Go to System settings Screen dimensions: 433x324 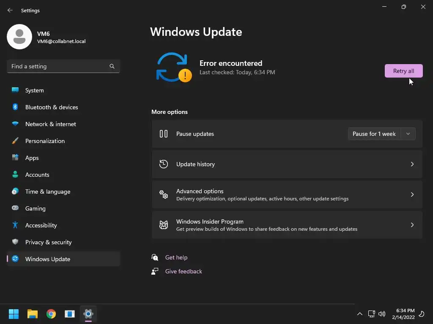point(63,90)
